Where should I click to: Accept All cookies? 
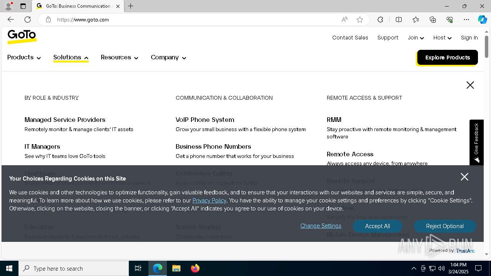pos(377,226)
